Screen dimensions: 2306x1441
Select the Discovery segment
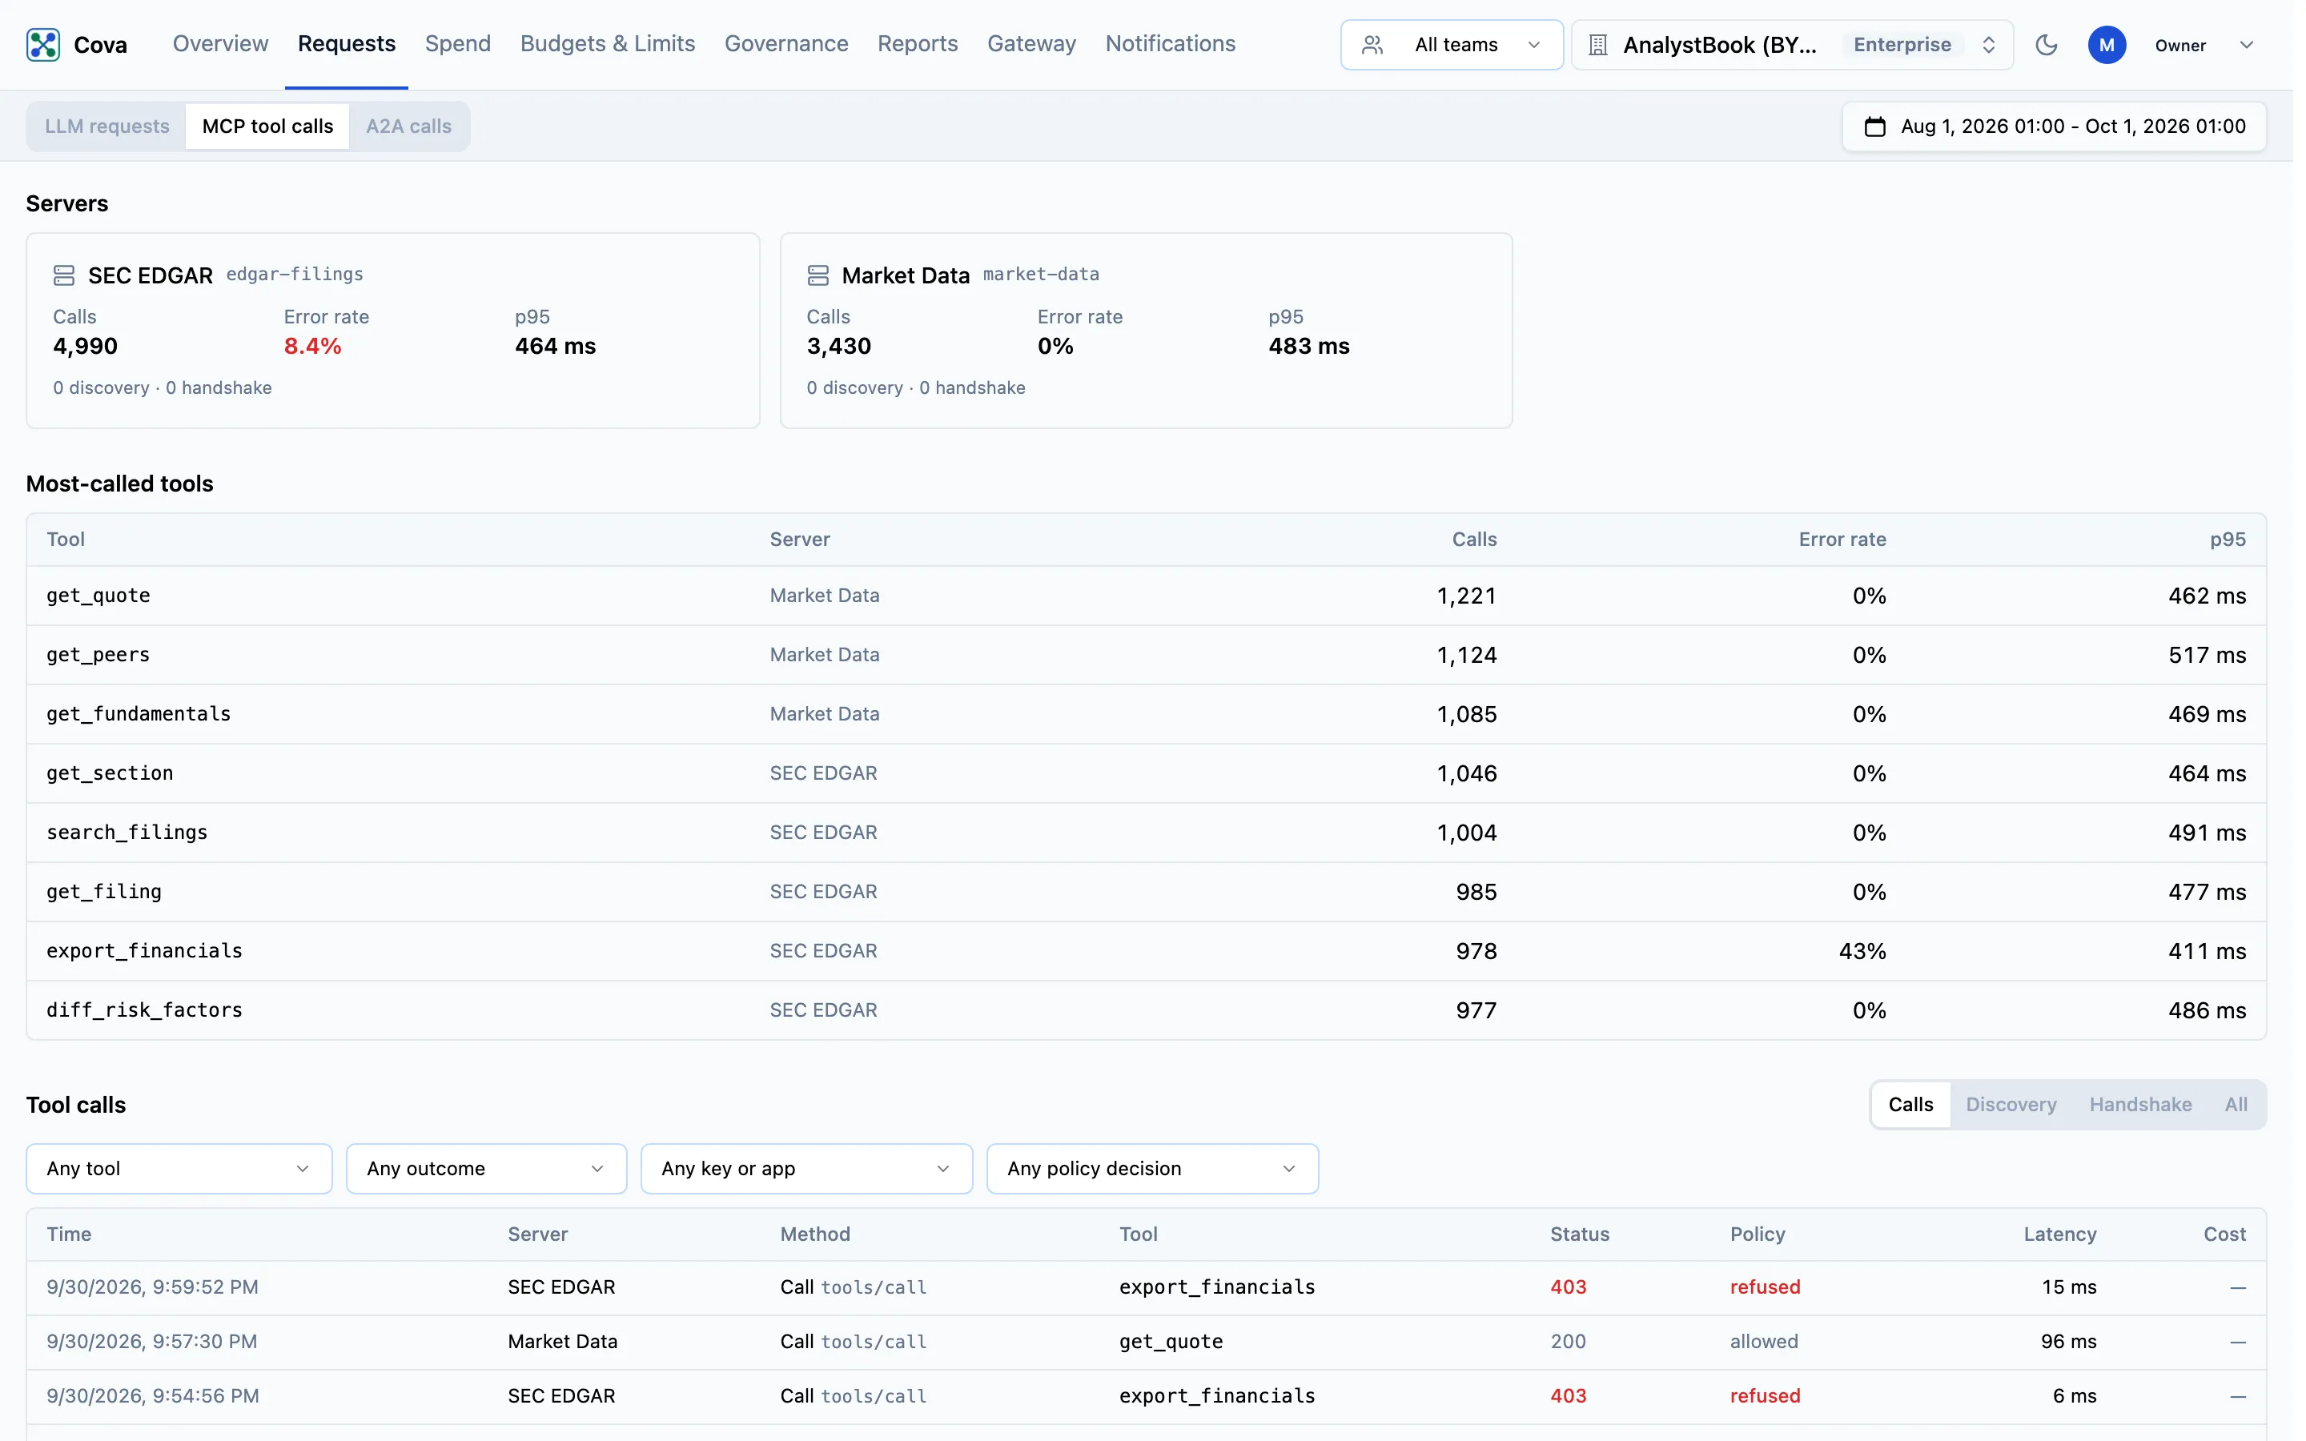point(2011,1105)
